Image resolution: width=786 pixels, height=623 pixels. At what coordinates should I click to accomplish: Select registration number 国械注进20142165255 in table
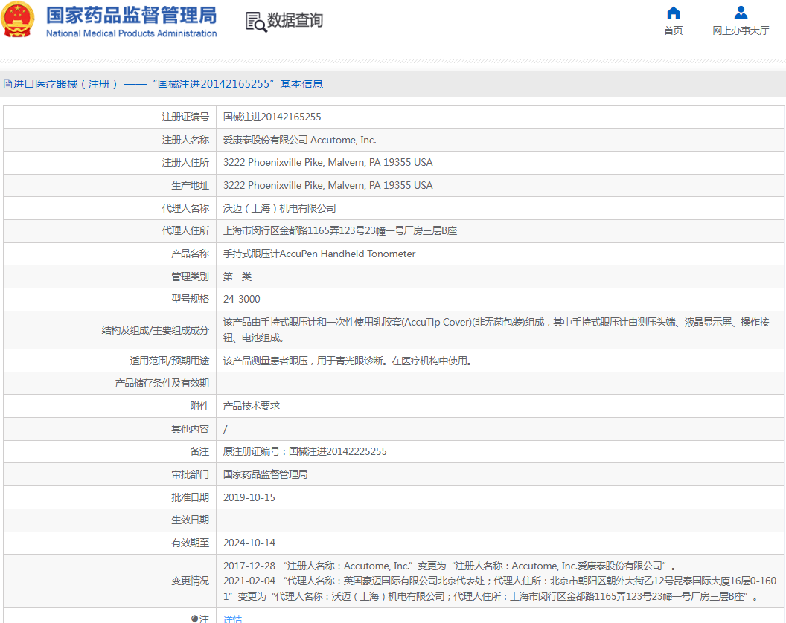[x=272, y=117]
